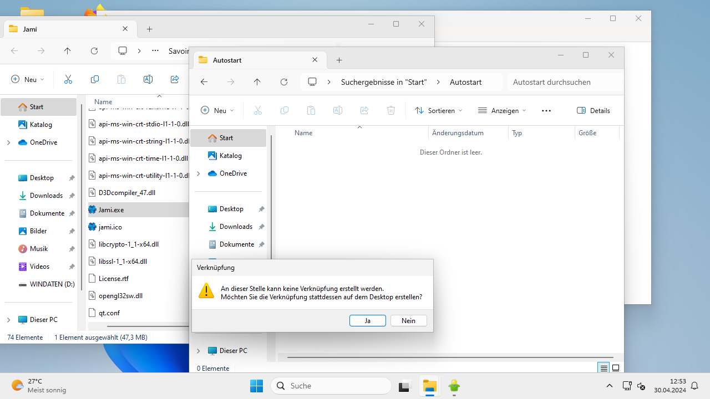Screen dimensions: 710x399
Task: Click the Suchergebnisse in "Start" breadcrumb
Action: pyautogui.click(x=384, y=82)
